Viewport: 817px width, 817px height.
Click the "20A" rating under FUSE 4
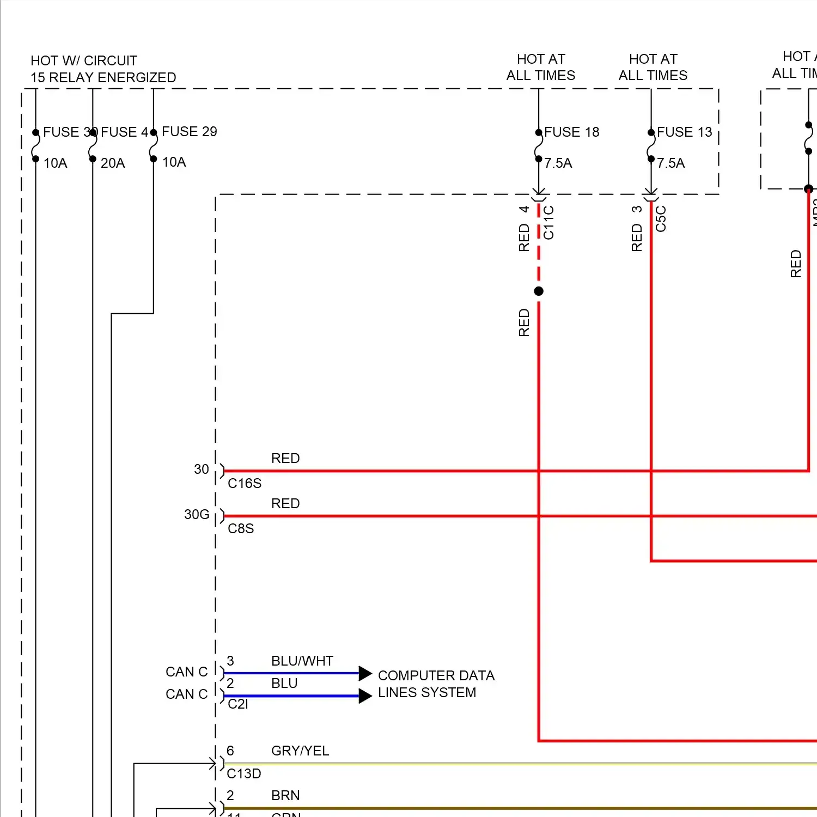113,163
